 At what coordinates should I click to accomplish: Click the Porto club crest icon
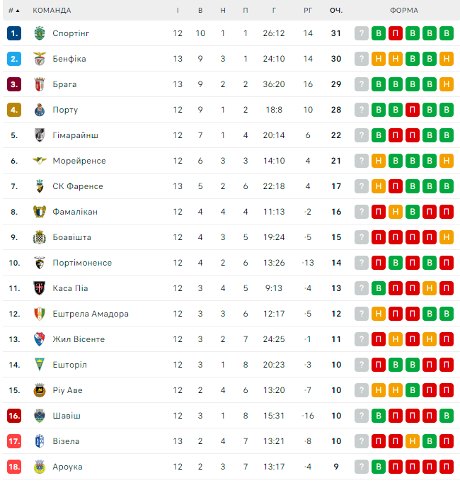40,110
